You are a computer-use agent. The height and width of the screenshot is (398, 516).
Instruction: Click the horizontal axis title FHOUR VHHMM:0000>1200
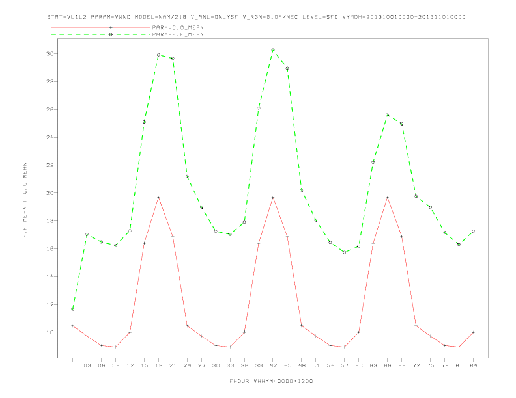271,381
